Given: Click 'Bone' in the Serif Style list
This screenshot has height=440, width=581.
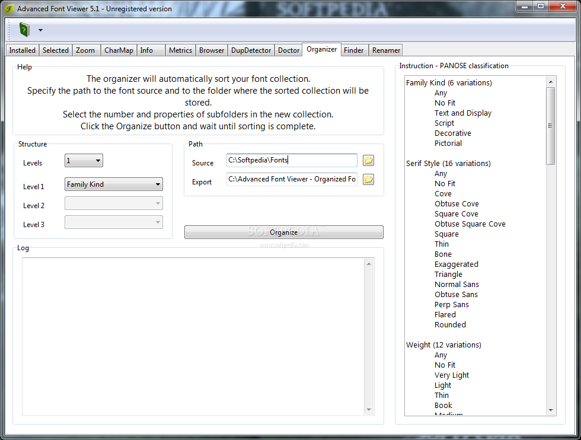Looking at the screenshot, I should coord(443,254).
